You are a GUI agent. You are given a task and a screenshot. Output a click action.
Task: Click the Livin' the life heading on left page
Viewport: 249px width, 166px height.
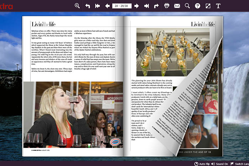point(43,24)
